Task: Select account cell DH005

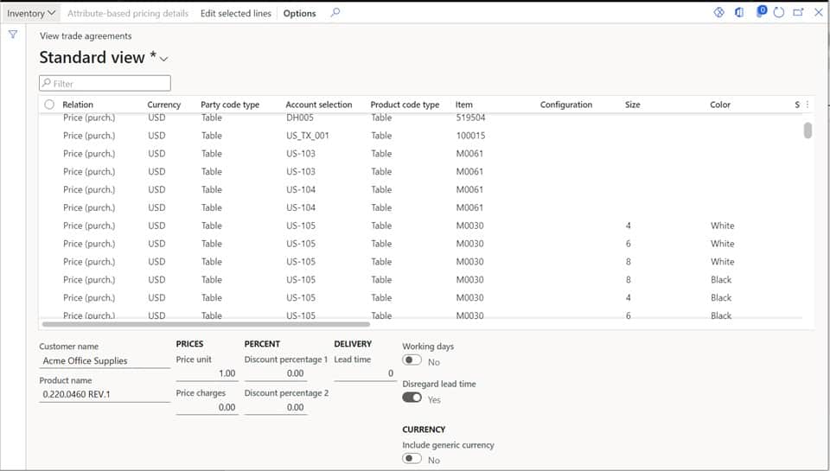Action: [x=300, y=118]
